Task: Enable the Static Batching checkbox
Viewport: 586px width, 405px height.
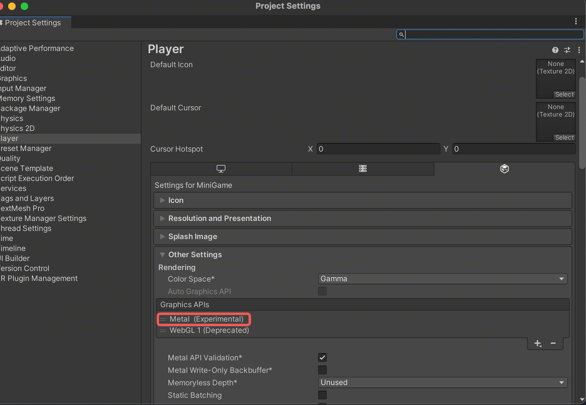Action: tap(322, 395)
